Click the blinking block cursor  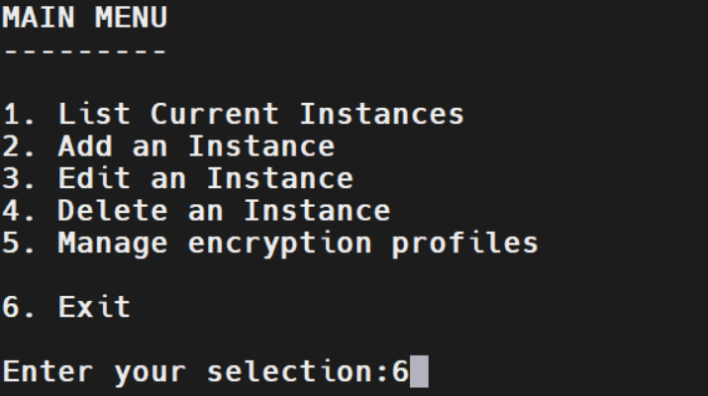point(419,371)
